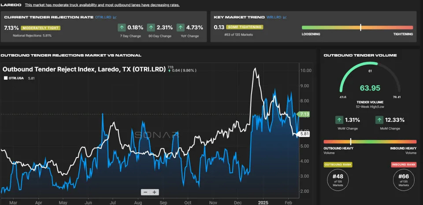Click the tender volume arc gauge
The height and width of the screenshot is (205, 423).
click(x=370, y=77)
